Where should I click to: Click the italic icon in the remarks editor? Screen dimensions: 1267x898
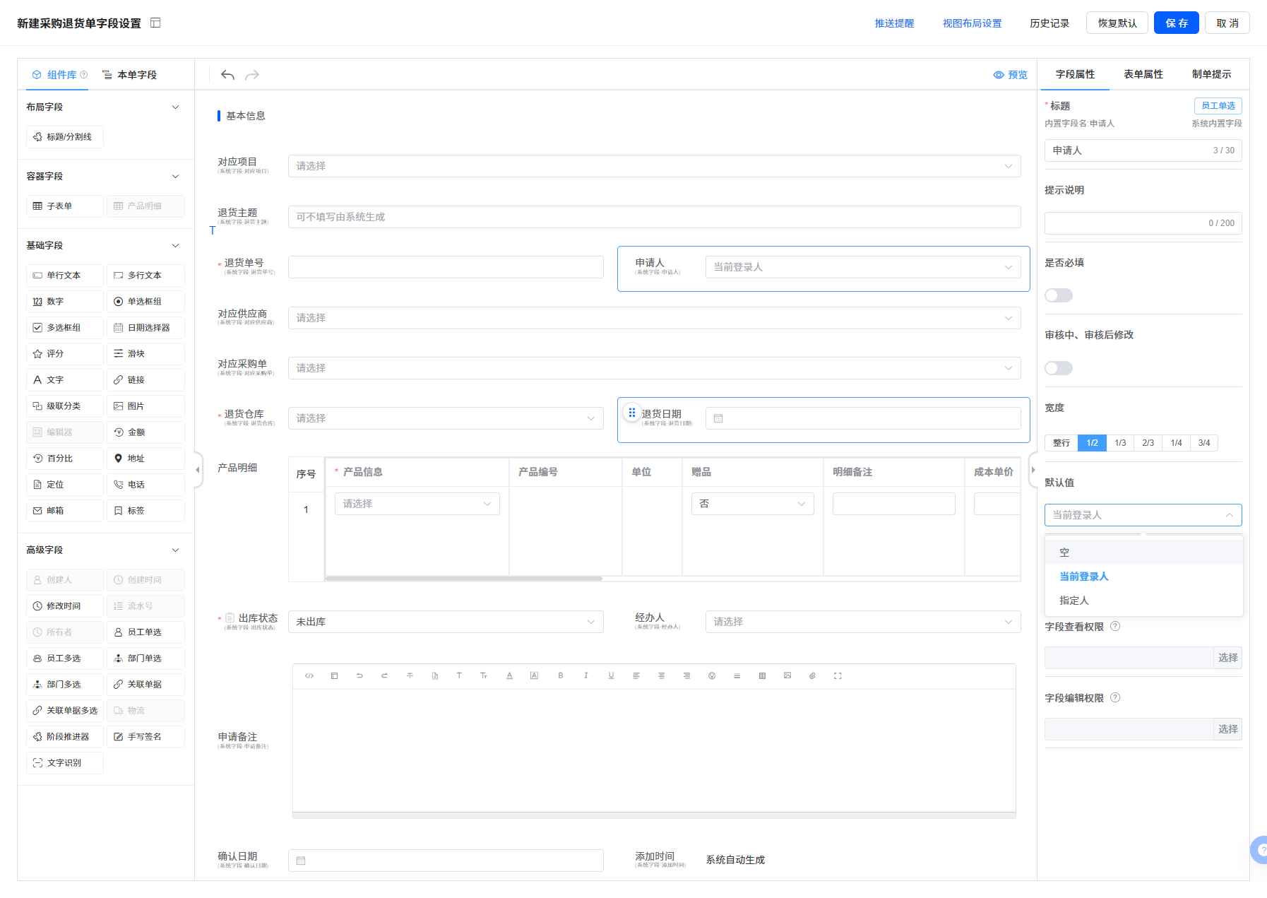click(x=585, y=676)
